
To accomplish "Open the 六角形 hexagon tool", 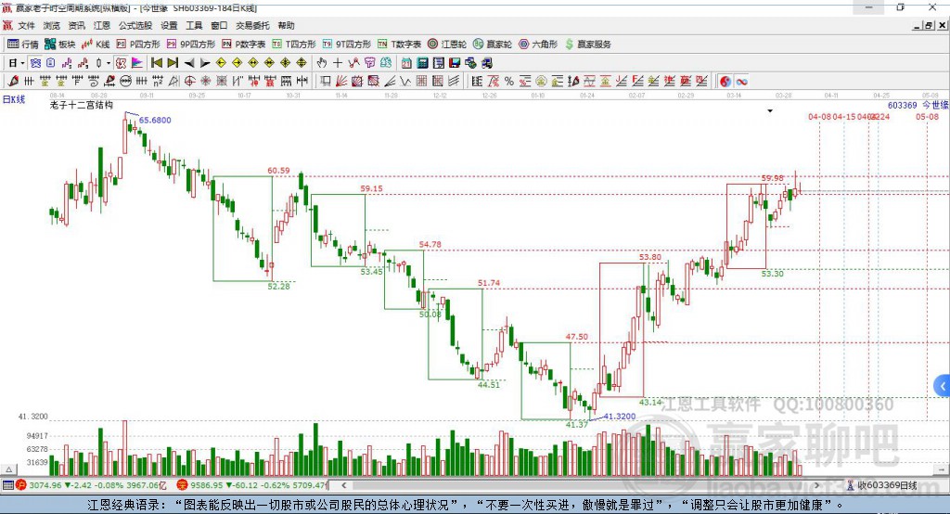I will pyautogui.click(x=537, y=45).
